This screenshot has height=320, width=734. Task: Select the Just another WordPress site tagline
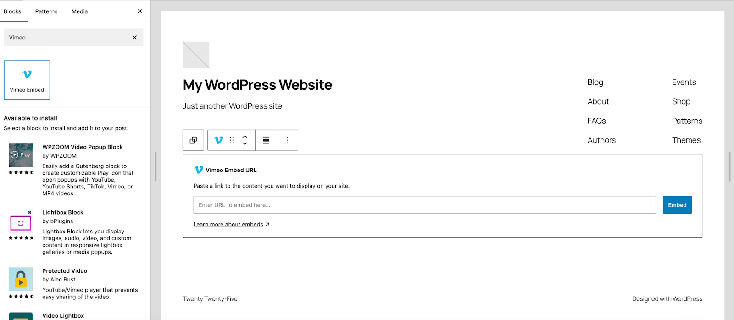[x=232, y=106]
